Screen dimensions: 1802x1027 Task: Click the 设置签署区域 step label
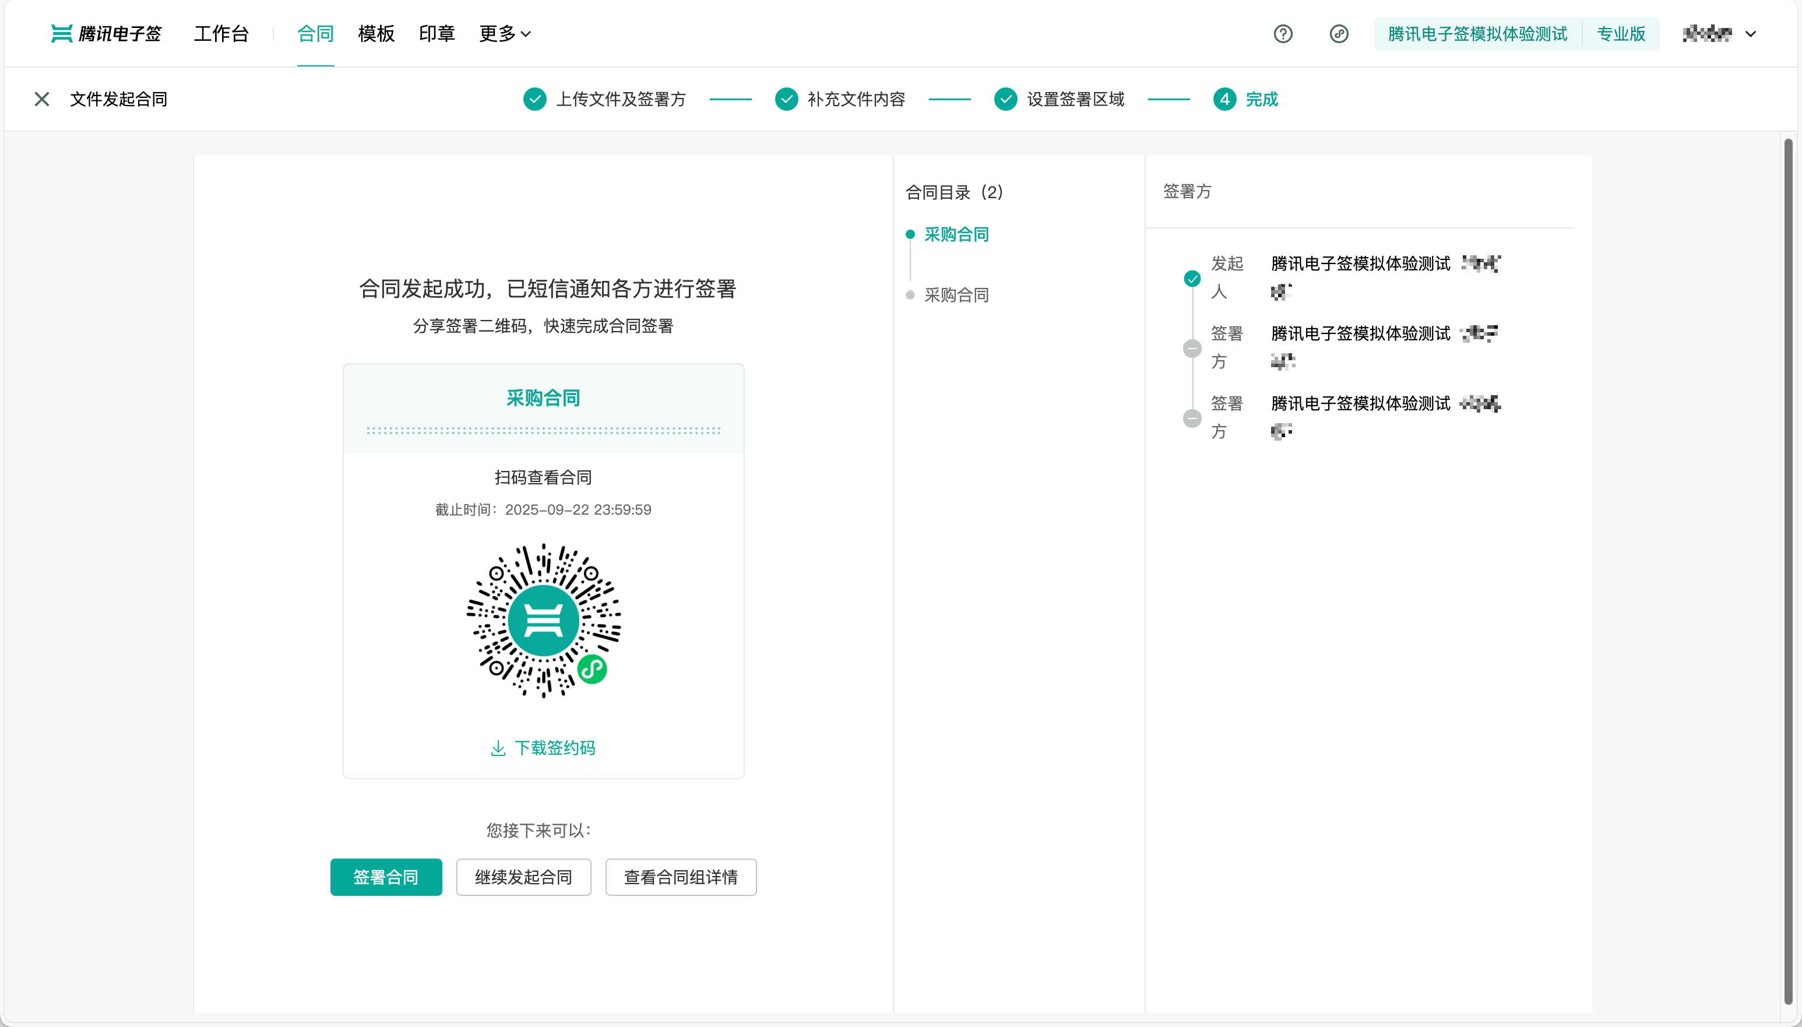click(x=1076, y=100)
